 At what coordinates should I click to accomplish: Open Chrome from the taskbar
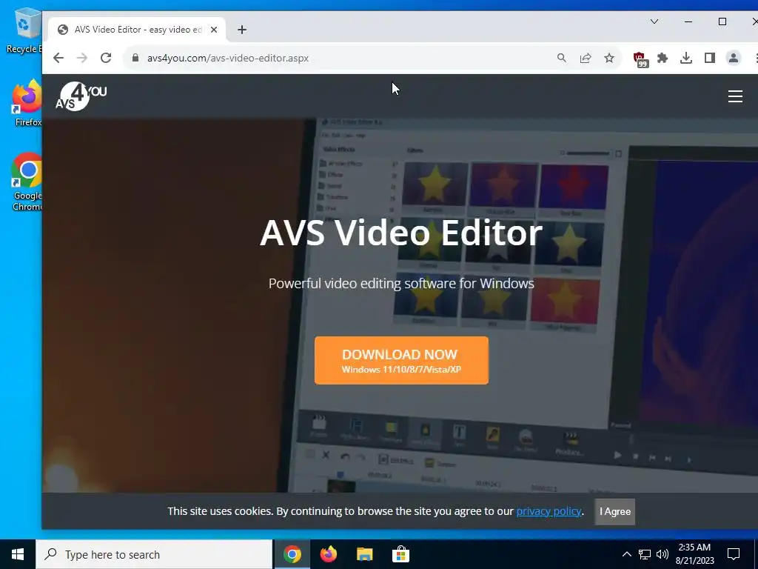point(292,554)
